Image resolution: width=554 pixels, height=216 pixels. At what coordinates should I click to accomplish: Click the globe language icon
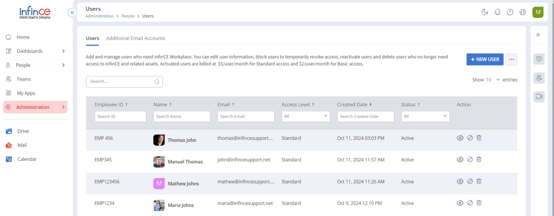pyautogui.click(x=523, y=12)
